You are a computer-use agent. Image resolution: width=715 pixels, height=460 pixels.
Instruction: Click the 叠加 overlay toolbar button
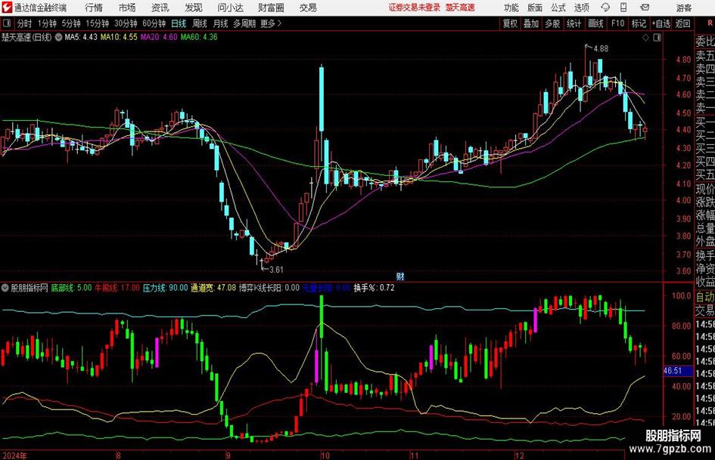[531, 23]
